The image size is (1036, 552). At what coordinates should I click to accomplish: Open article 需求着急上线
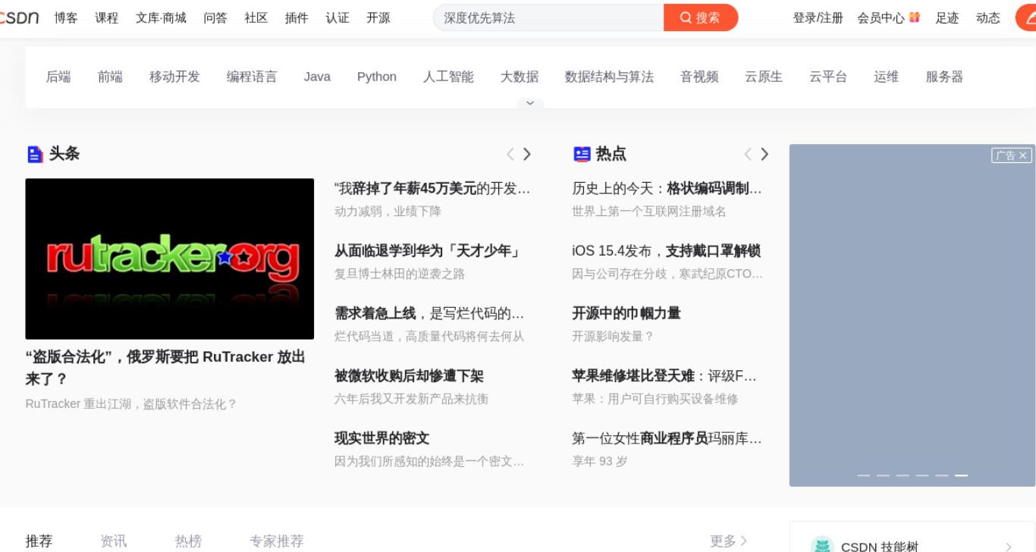(429, 313)
